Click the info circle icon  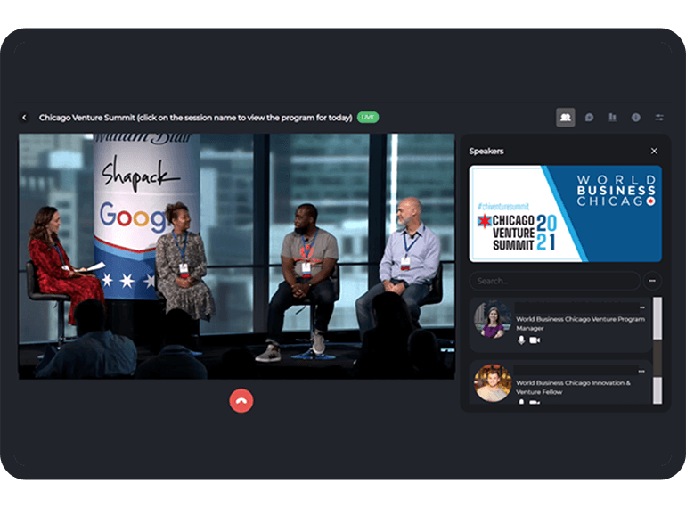pos(636,118)
